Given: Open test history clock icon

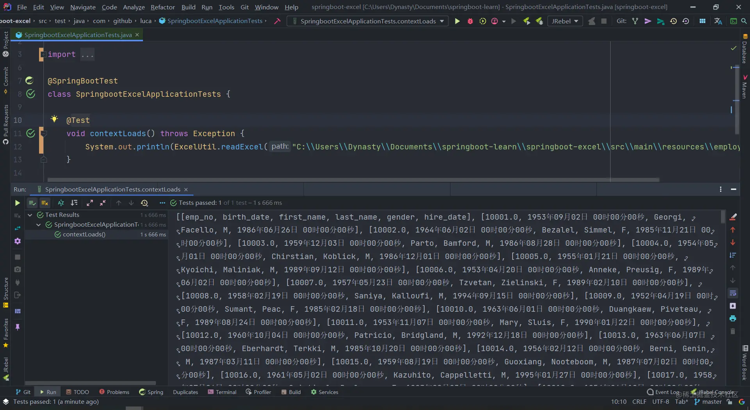Looking at the screenshot, I should tap(145, 203).
